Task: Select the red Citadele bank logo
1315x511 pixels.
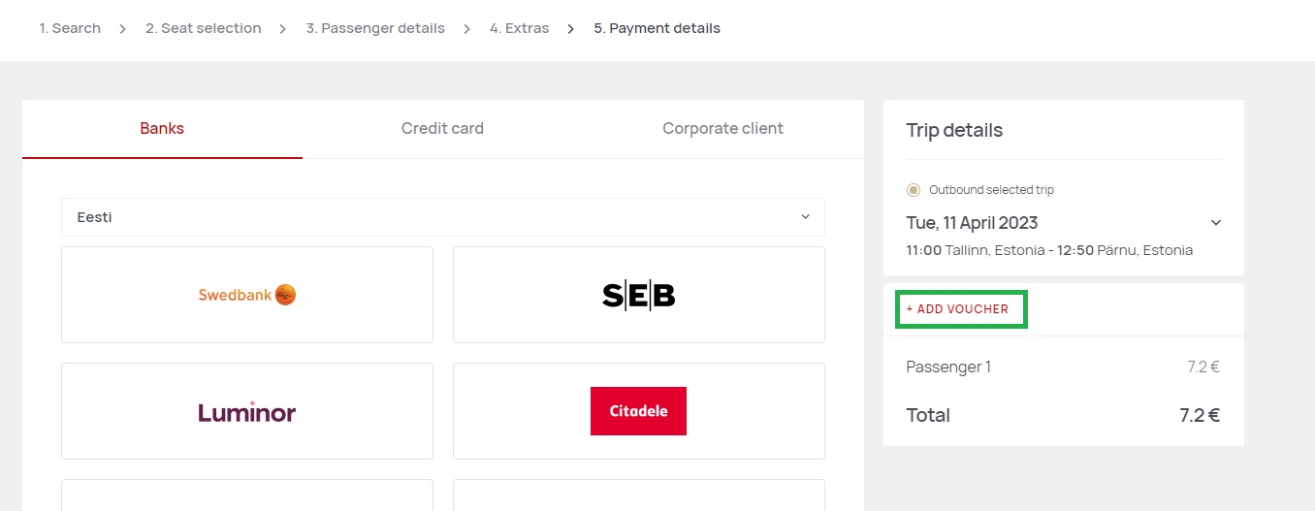Action: [x=638, y=411]
